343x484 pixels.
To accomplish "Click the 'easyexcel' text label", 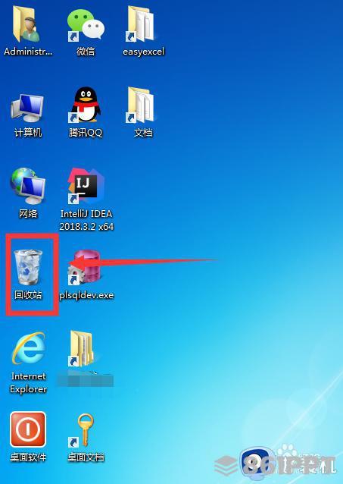I will 143,52.
